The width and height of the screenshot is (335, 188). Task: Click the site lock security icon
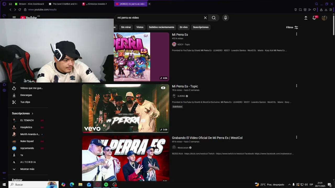click(25, 10)
